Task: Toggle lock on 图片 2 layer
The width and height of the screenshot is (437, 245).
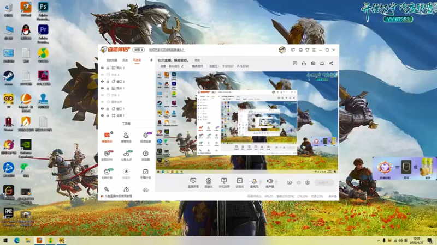Action: (x=108, y=68)
